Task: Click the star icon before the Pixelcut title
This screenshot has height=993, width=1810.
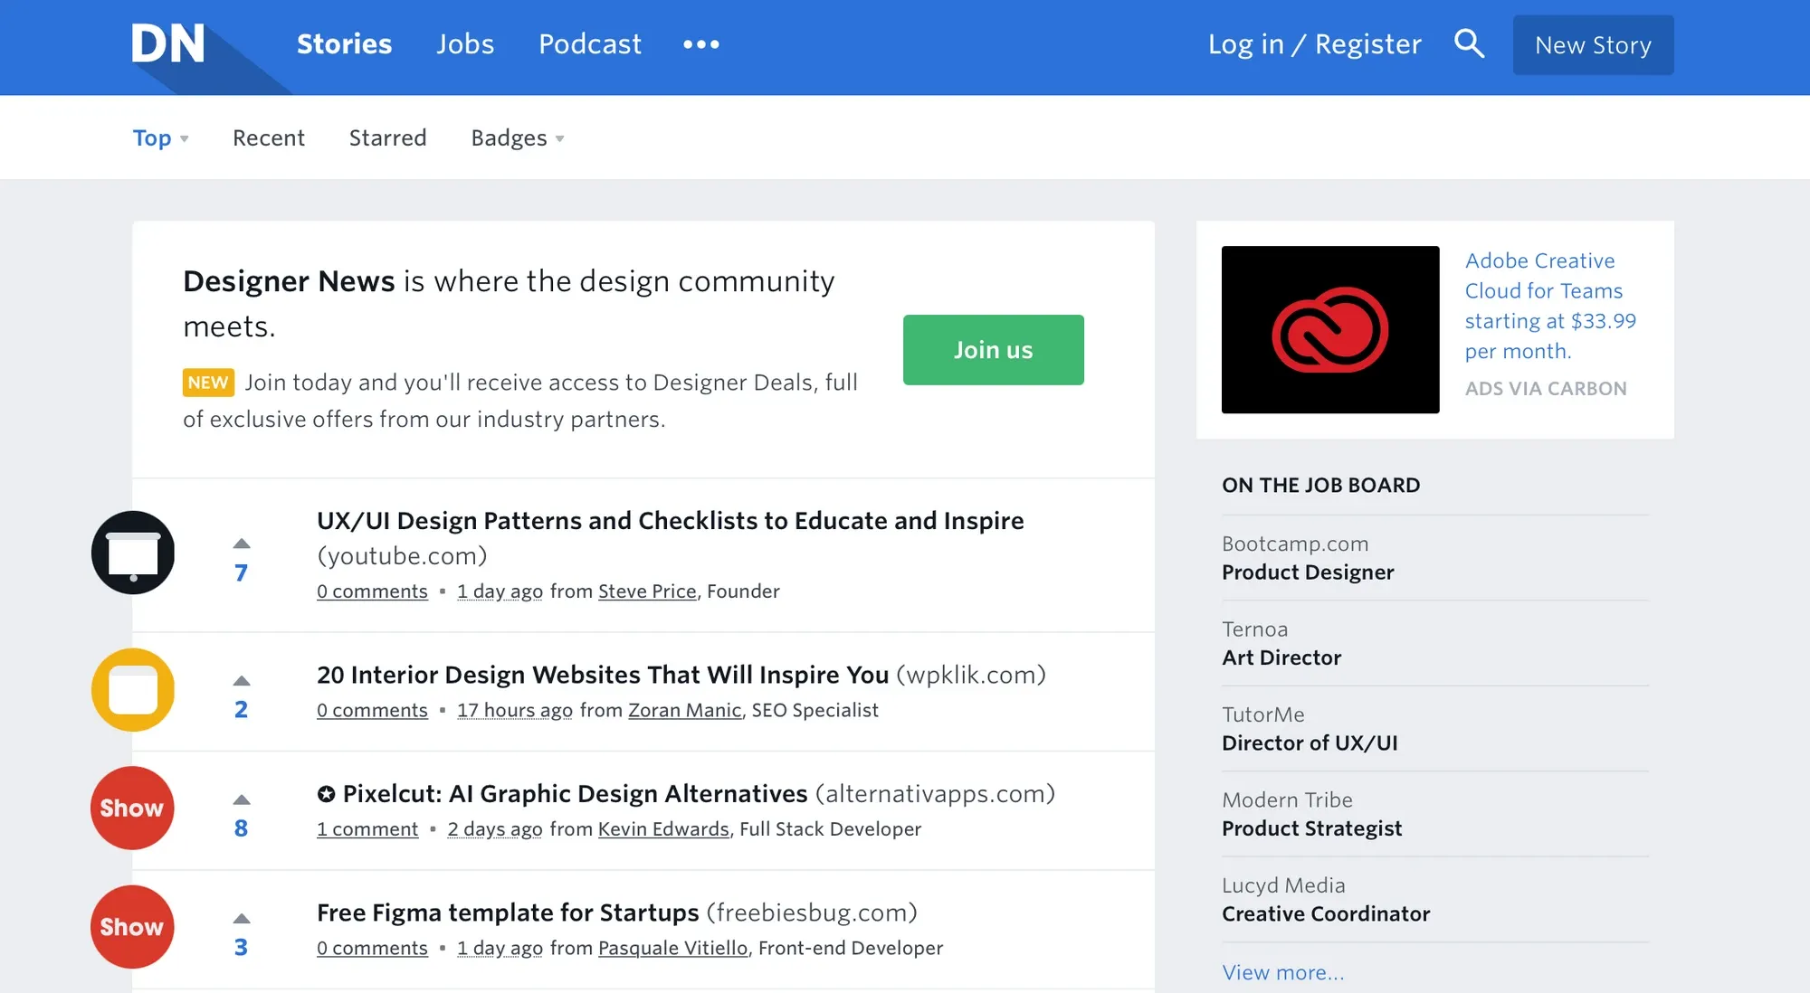Action: [x=326, y=794]
